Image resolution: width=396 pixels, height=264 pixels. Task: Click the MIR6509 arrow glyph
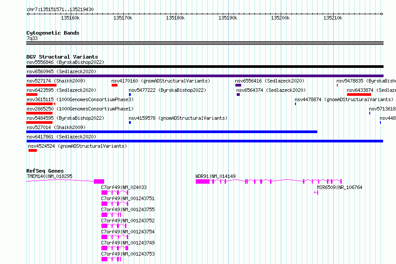316,193
